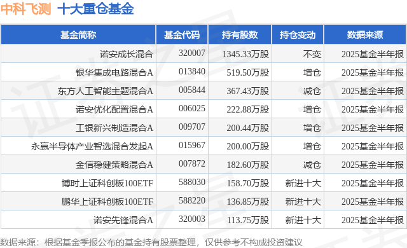Viewport: 407px width, 248px height.
Task: Click the 1345.33万股 holdings cell
Action: pyautogui.click(x=245, y=54)
